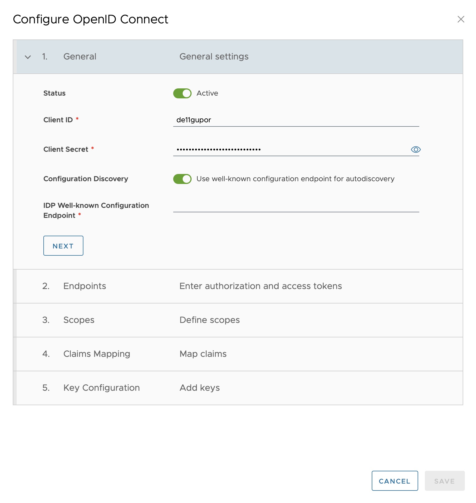Click the 'Client Secret' label

[x=66, y=150]
